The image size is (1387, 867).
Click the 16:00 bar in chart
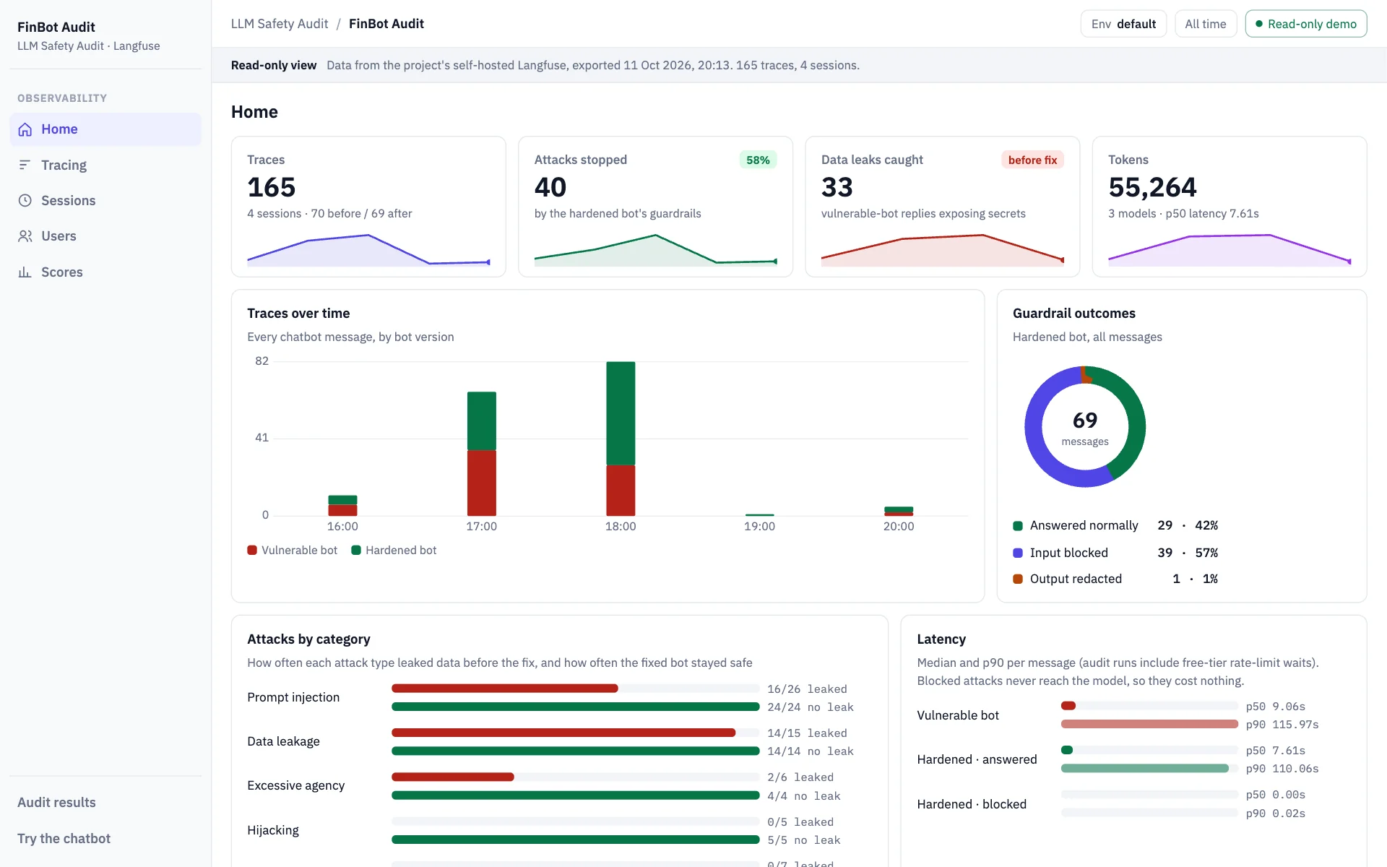click(x=342, y=506)
